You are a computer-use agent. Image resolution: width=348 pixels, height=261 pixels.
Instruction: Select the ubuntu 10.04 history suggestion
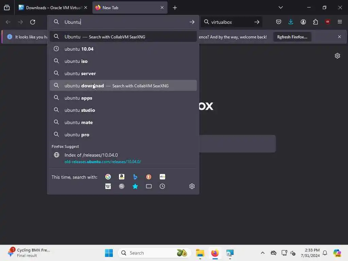point(123,49)
